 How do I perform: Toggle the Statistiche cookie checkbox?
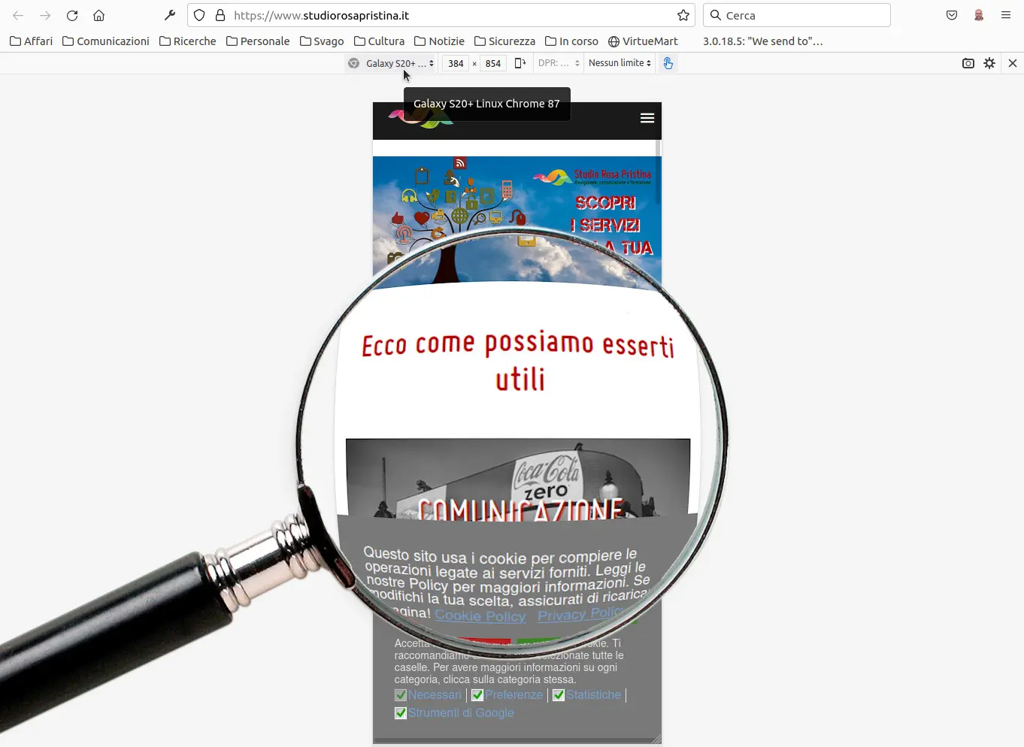[x=559, y=695]
